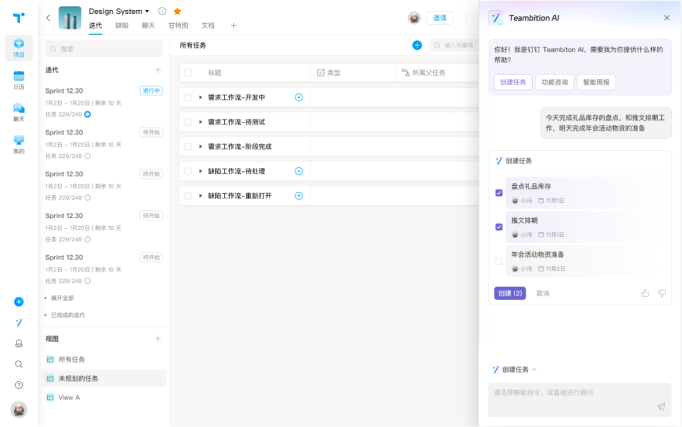
Task: Toggle select-all checkbox in table header
Action: (x=188, y=73)
